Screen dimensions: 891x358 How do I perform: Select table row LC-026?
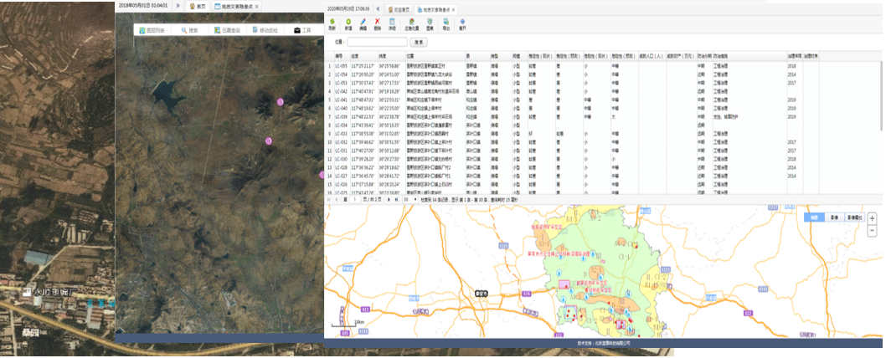pyautogui.click(x=572, y=185)
